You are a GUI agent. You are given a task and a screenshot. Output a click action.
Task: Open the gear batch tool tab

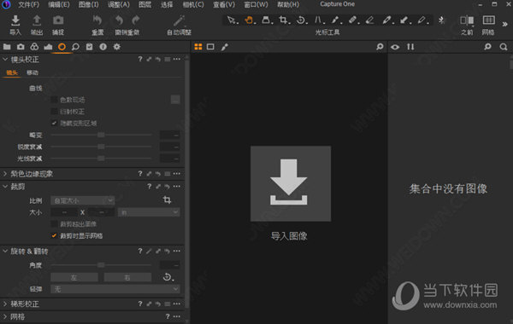[117, 47]
